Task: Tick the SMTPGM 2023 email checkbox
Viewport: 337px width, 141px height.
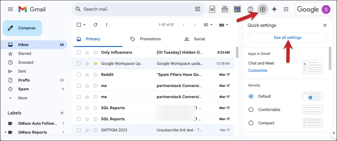Action: [x=79, y=130]
